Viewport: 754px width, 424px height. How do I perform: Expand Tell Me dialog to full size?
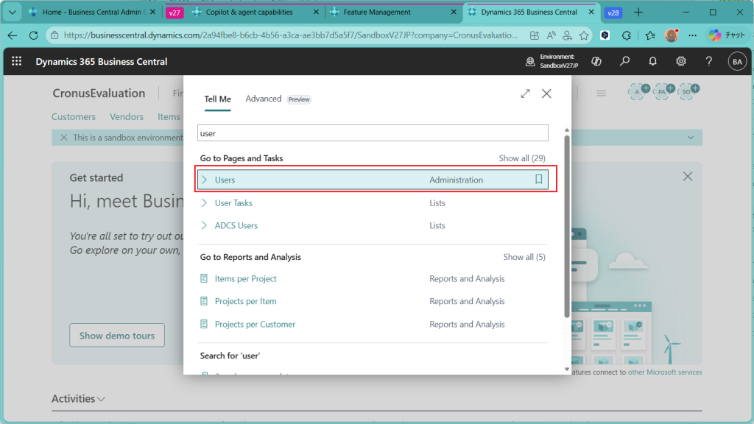point(525,93)
